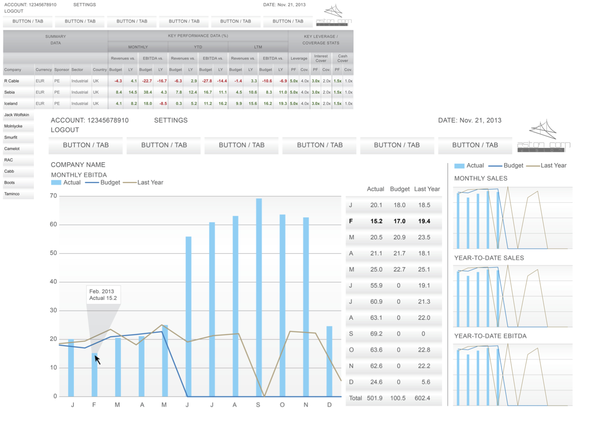
Task: Click the aston corp logo in the small top header
Action: pos(334,15)
